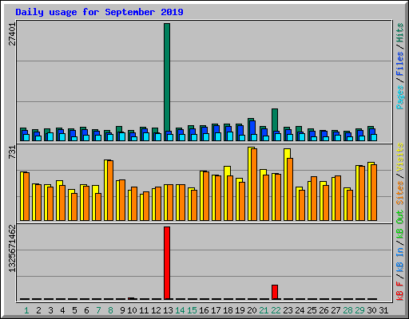Viewport: 409px width, 319px height.
Task: Click the day 14 axis label
Action: pyautogui.click(x=180, y=310)
